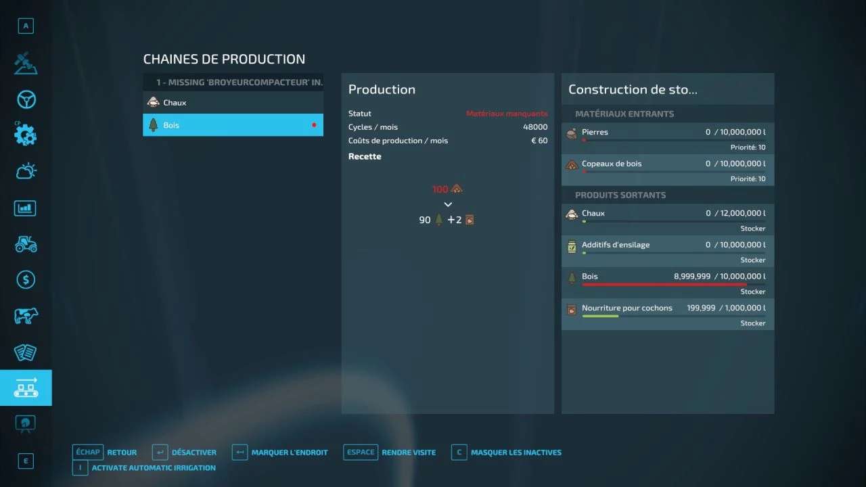Open the gear settings sidebar icon
Viewport: 866px width, 487px height.
pyautogui.click(x=26, y=135)
